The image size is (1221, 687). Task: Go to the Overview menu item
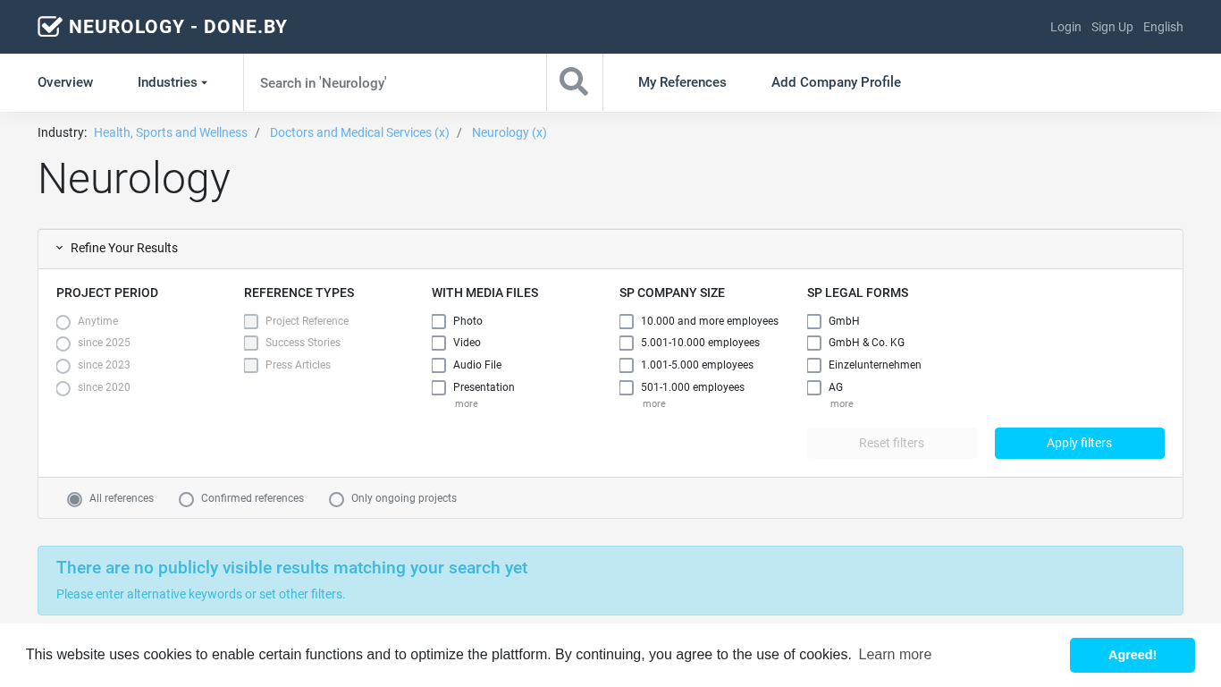65,82
